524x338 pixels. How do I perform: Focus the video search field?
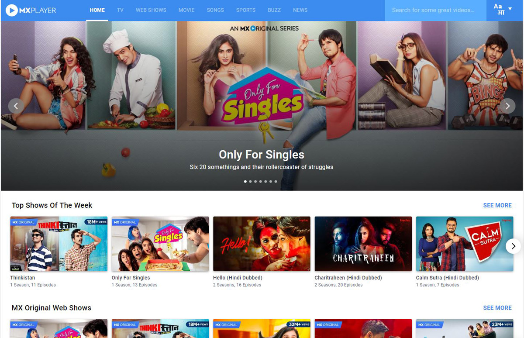[x=435, y=10]
